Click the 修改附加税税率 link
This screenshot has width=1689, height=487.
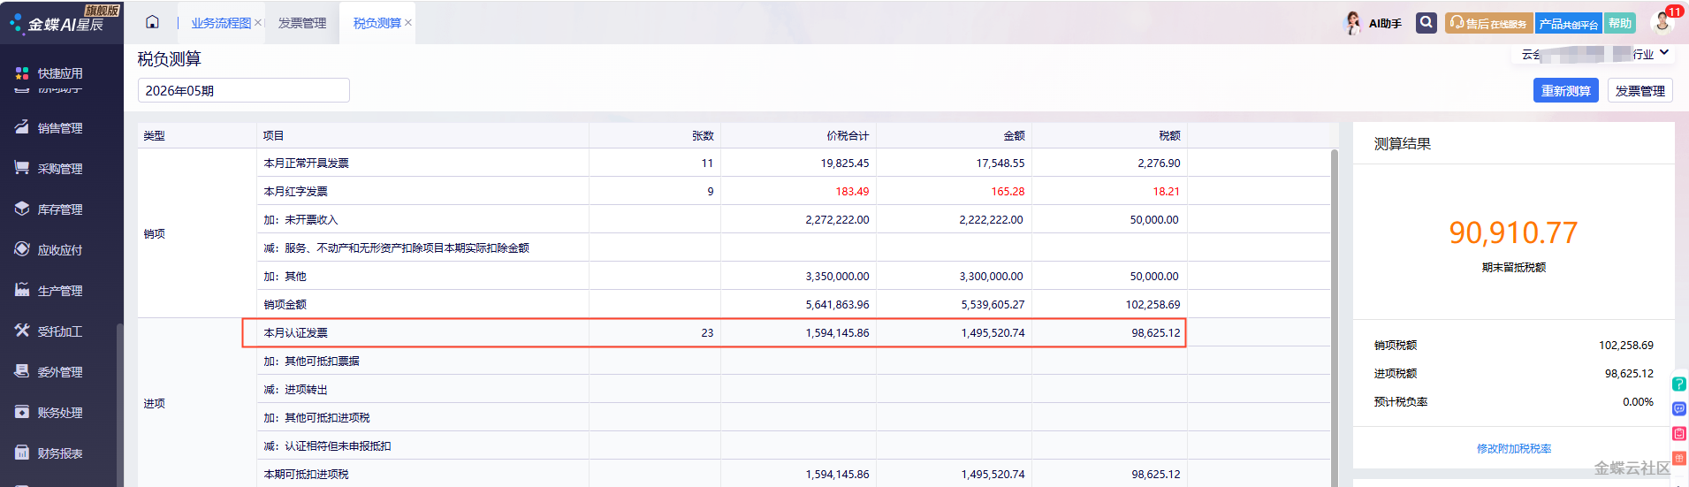click(1514, 449)
